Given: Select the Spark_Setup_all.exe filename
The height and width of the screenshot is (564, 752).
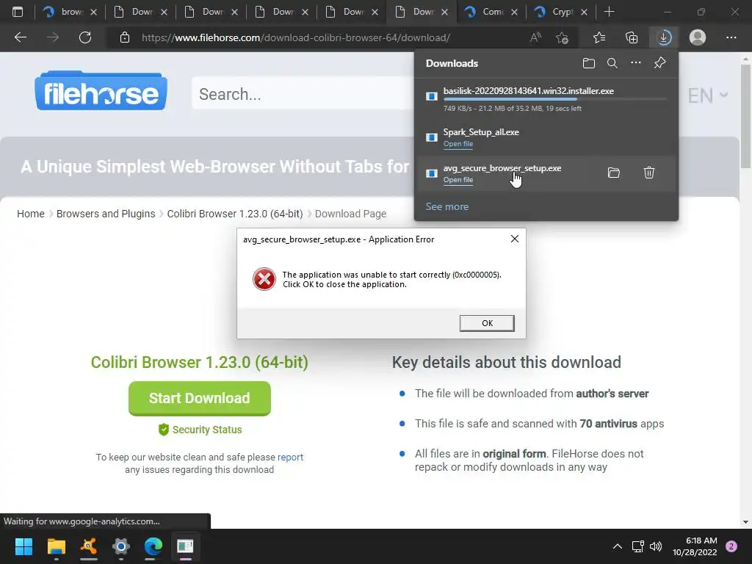Looking at the screenshot, I should [x=481, y=132].
